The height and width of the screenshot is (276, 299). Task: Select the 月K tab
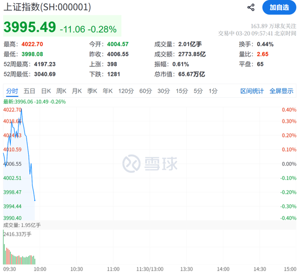[77, 91]
